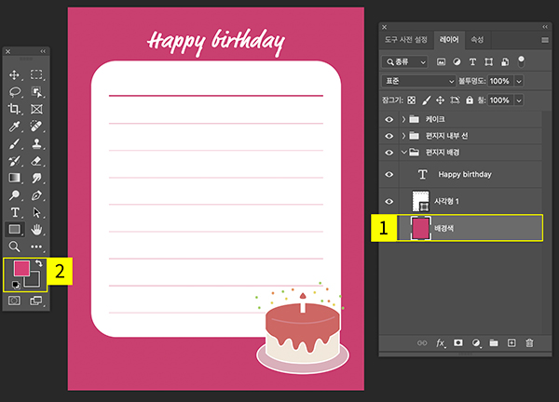Select the Frame tool
This screenshot has height=402, width=559.
[36, 109]
